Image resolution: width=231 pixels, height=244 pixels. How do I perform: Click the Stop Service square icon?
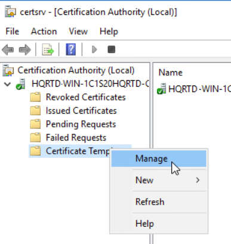112,50
